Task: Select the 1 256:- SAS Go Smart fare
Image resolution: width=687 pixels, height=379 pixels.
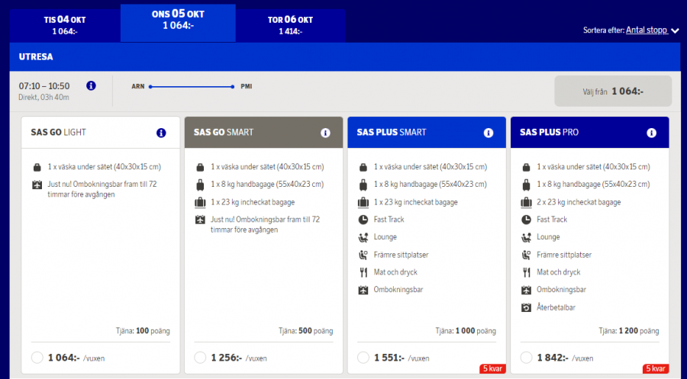Action: [x=201, y=358]
